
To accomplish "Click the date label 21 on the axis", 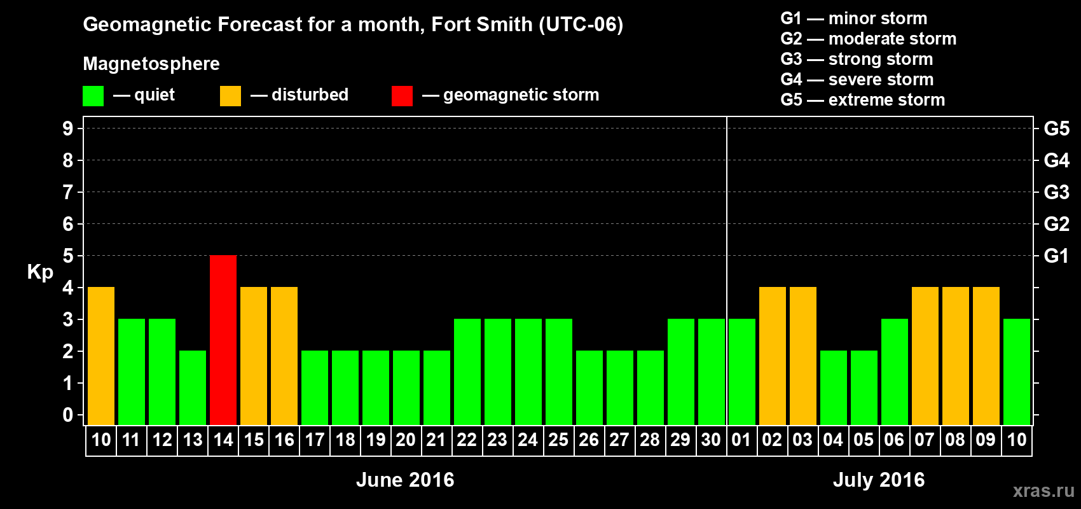I will click(436, 440).
